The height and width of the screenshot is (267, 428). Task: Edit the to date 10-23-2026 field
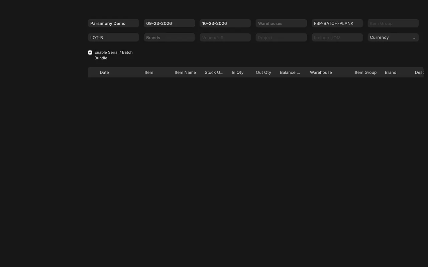(x=225, y=23)
